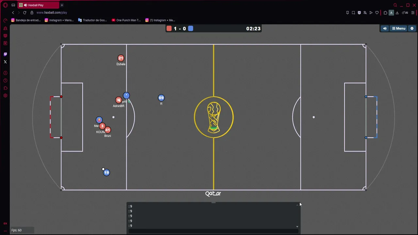Open sidebar player icon

(x=5, y=73)
